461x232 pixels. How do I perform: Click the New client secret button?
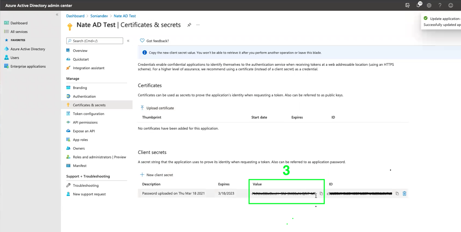click(157, 175)
